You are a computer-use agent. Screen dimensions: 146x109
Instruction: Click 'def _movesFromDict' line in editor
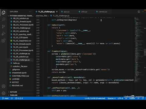tap(66, 78)
